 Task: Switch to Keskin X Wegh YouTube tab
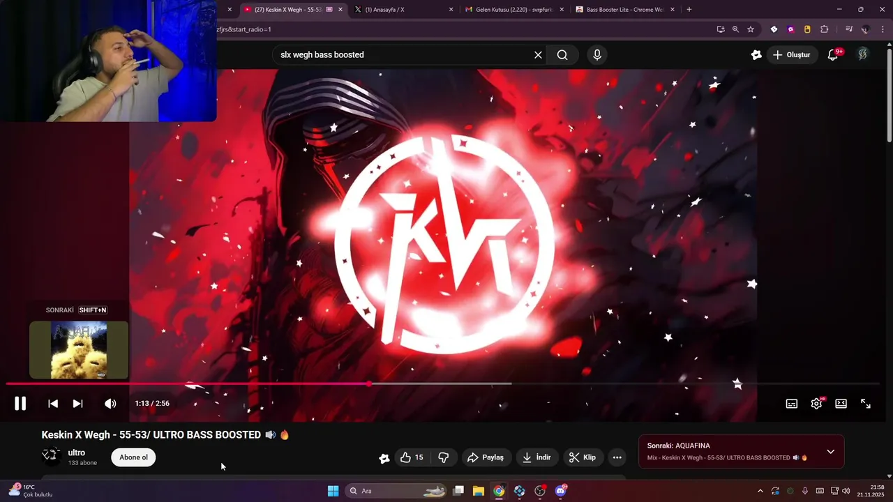point(287,10)
